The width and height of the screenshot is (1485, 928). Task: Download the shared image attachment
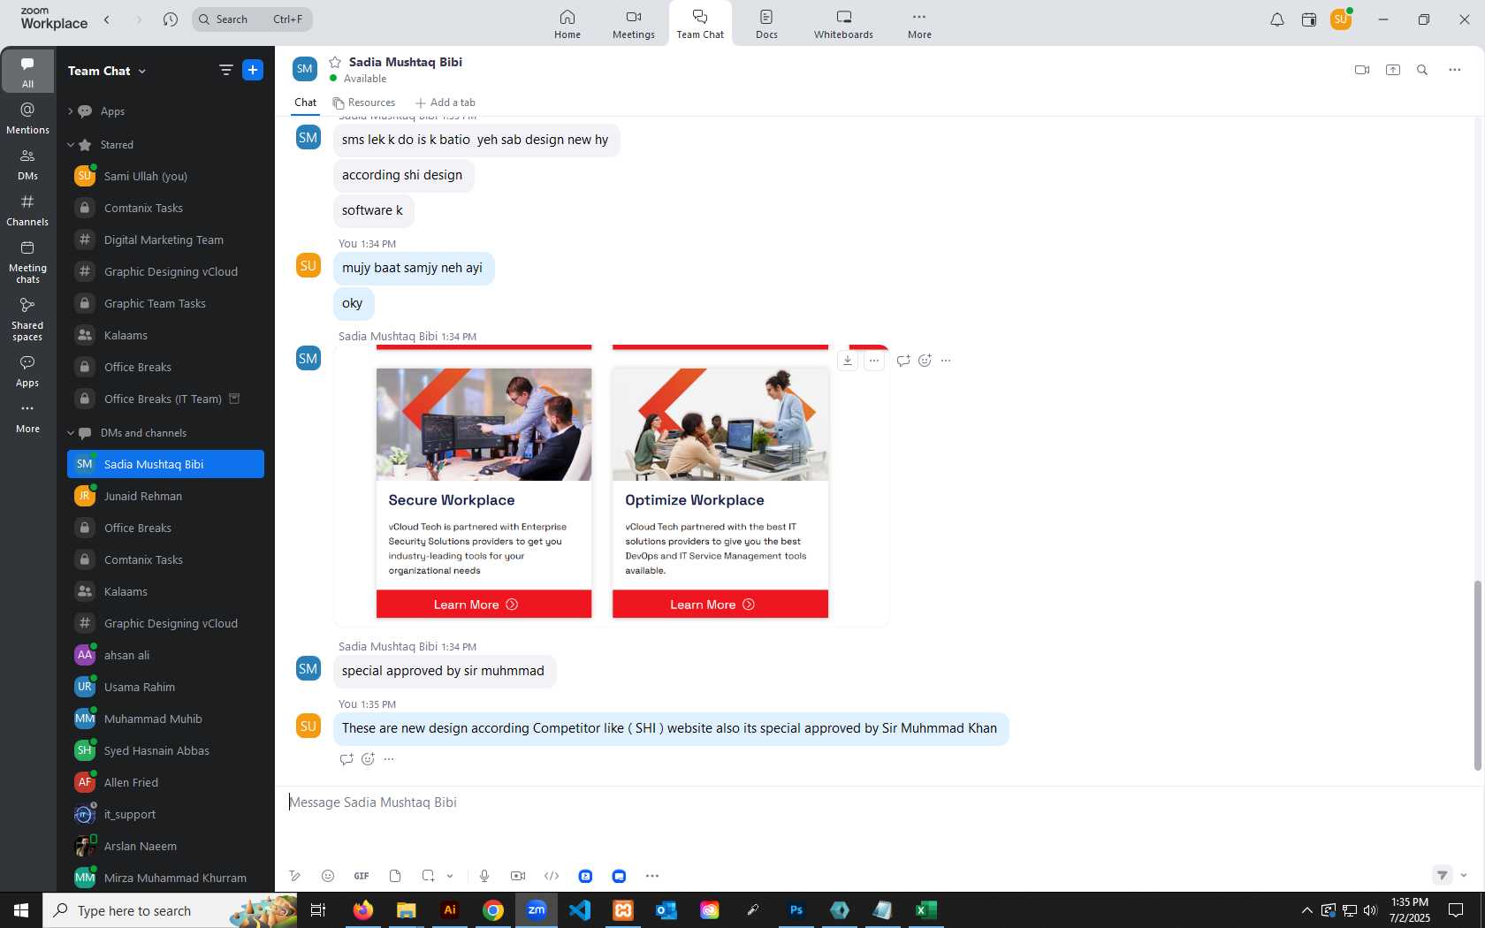point(848,361)
